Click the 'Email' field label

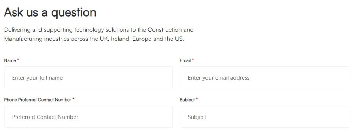pyautogui.click(x=185, y=60)
